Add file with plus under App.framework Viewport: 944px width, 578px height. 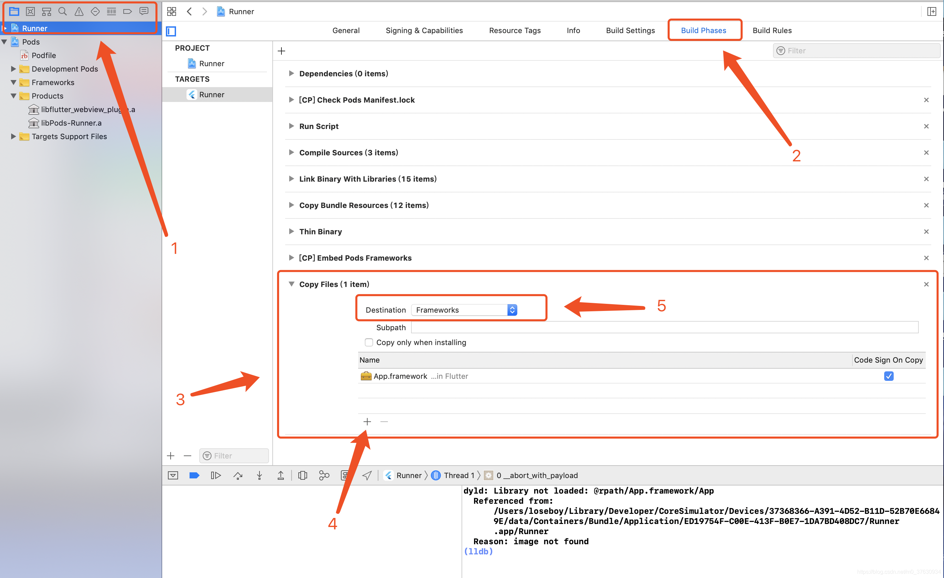pos(367,422)
